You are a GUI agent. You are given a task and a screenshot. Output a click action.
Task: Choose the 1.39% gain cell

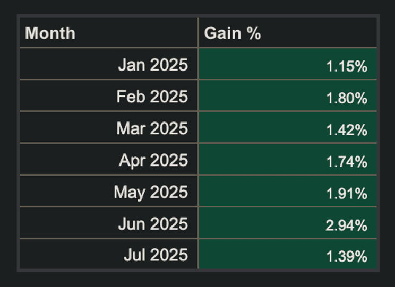pyautogui.click(x=347, y=257)
